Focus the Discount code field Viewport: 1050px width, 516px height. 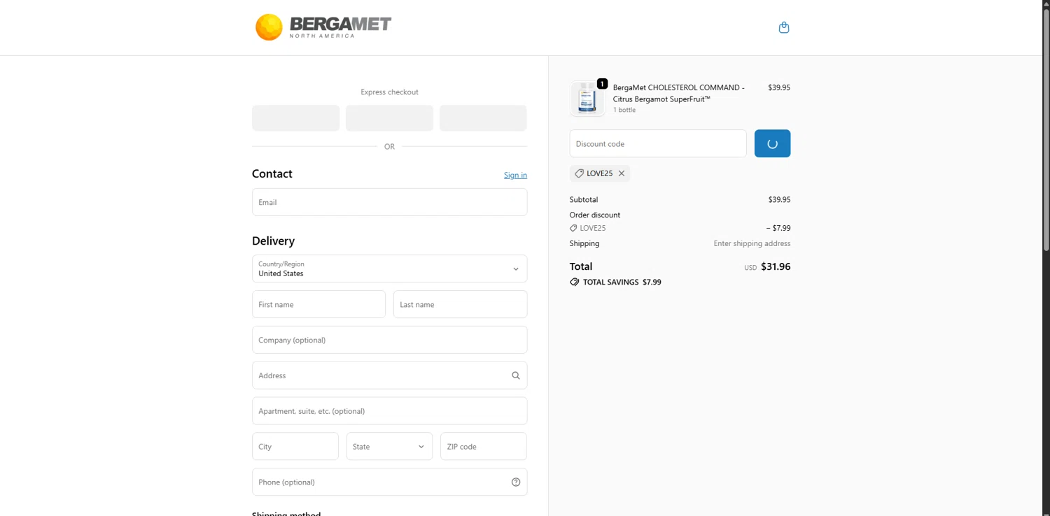(x=658, y=143)
